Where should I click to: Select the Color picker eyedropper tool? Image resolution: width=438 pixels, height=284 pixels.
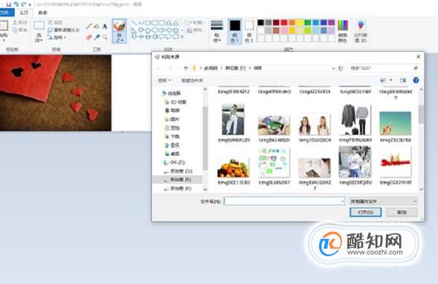tap(97, 37)
